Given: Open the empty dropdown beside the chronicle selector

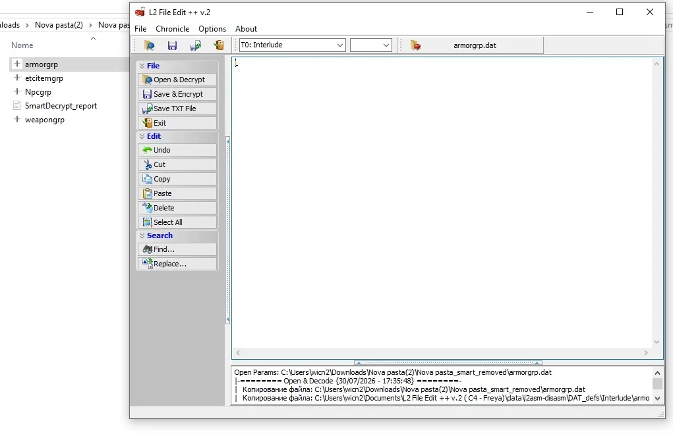Looking at the screenshot, I should pos(371,45).
